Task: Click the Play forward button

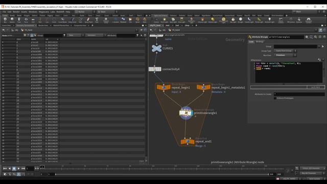Action: [x=18, y=168]
